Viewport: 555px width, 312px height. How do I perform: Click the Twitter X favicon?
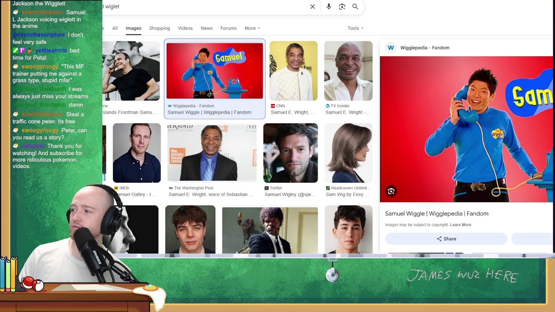267,188
